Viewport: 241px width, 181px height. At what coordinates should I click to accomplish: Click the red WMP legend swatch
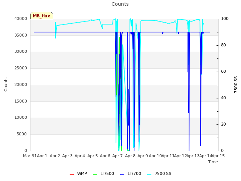pyautogui.click(x=72, y=174)
